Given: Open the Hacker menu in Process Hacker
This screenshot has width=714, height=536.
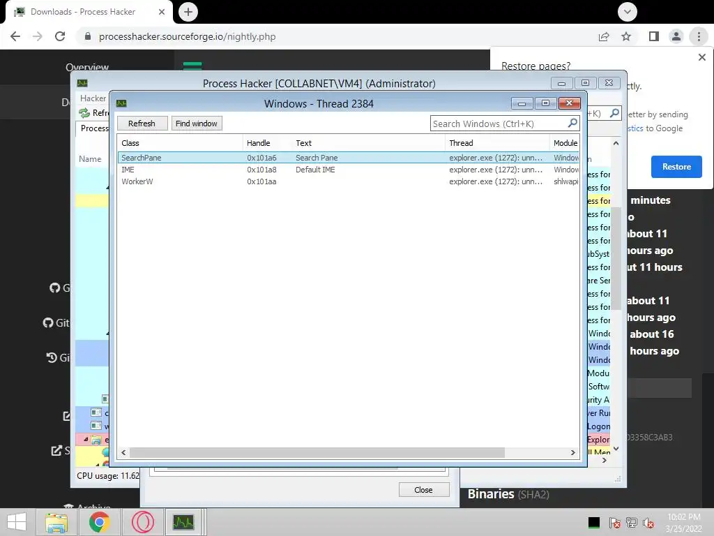Looking at the screenshot, I should coord(93,98).
